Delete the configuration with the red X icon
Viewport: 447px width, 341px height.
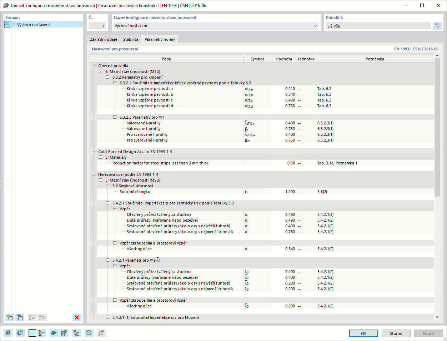tap(77, 317)
